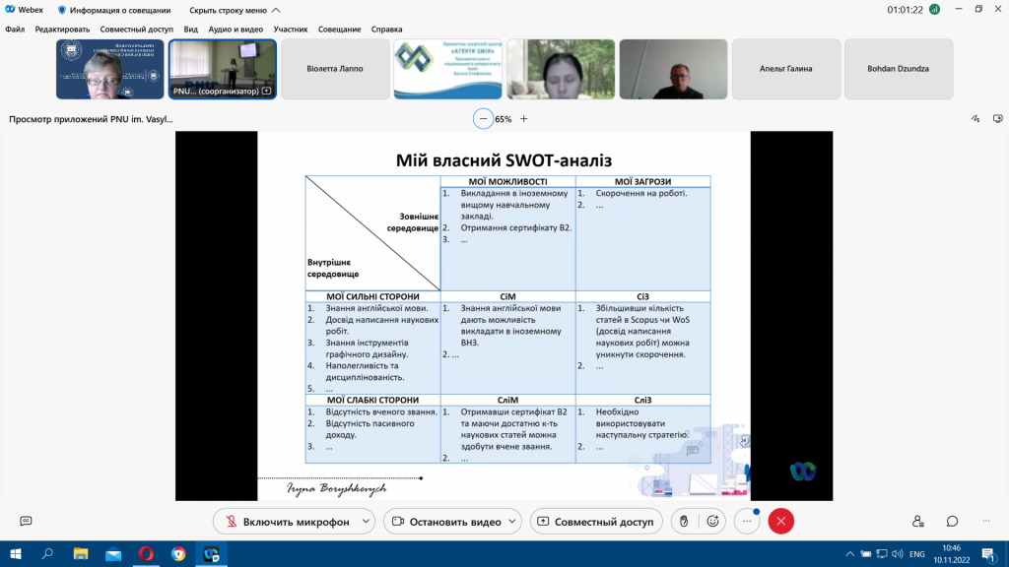Toggle closed captions icon

(x=26, y=521)
